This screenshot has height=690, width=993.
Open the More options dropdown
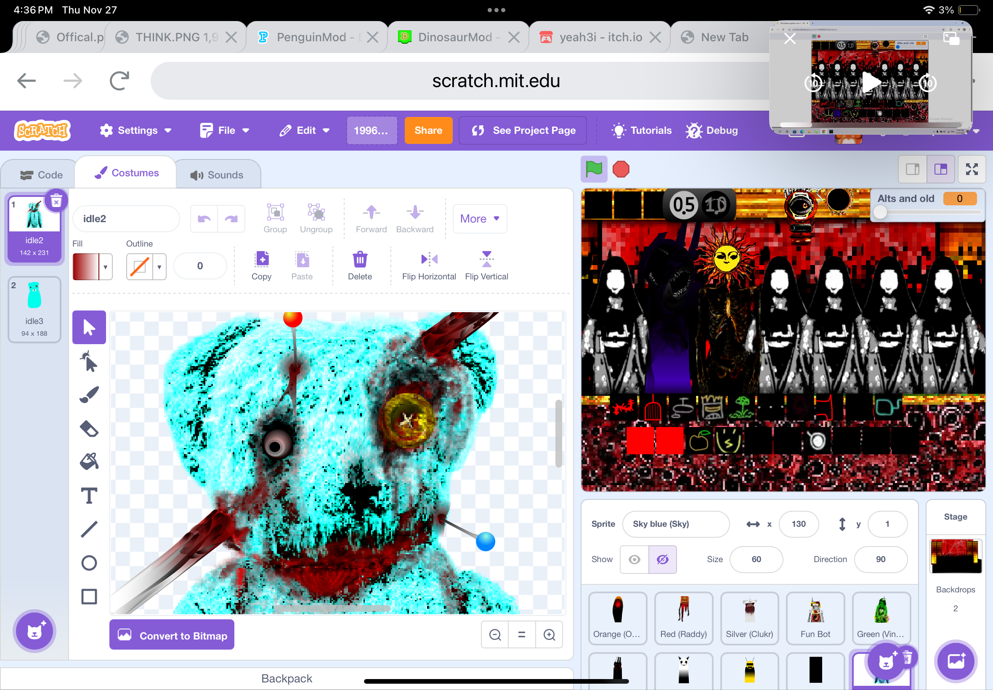click(479, 219)
